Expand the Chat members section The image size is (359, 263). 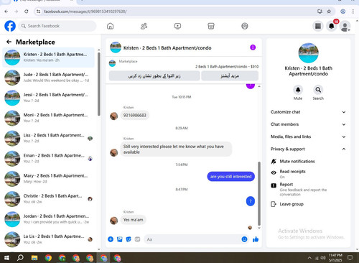(x=308, y=124)
